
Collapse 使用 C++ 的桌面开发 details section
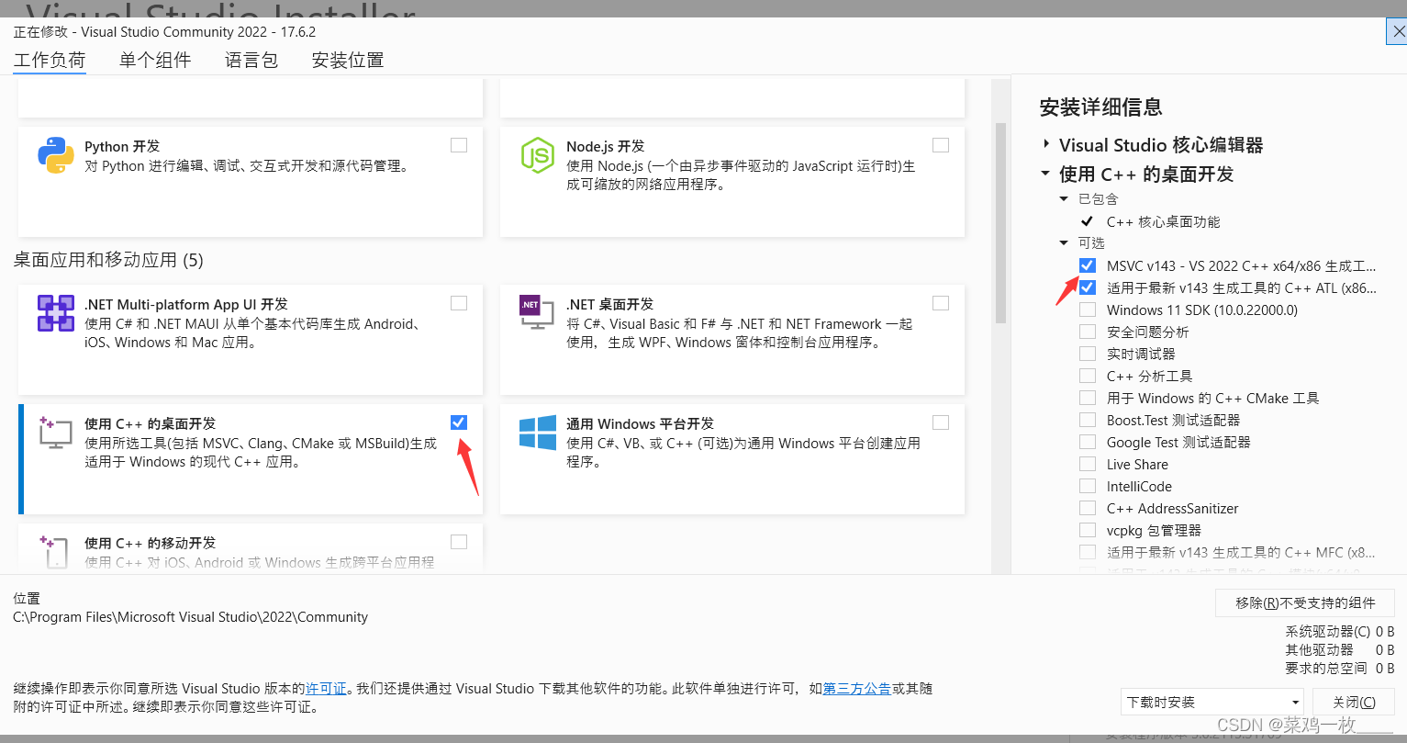(x=1046, y=174)
